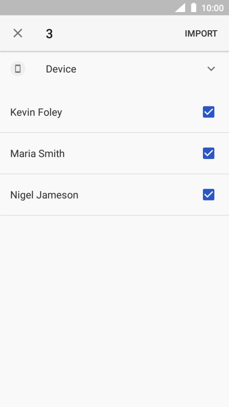This screenshot has width=229, height=407.
Task: Deselect Maria Smith's checkbox
Action: [x=209, y=153]
